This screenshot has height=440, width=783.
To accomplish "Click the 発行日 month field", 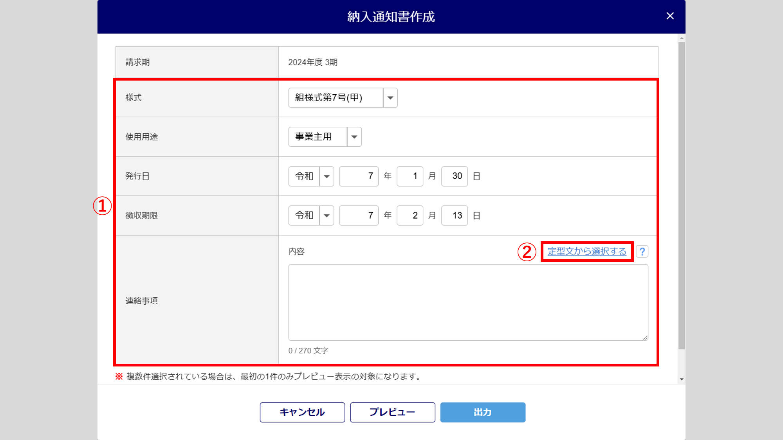I will pyautogui.click(x=410, y=176).
